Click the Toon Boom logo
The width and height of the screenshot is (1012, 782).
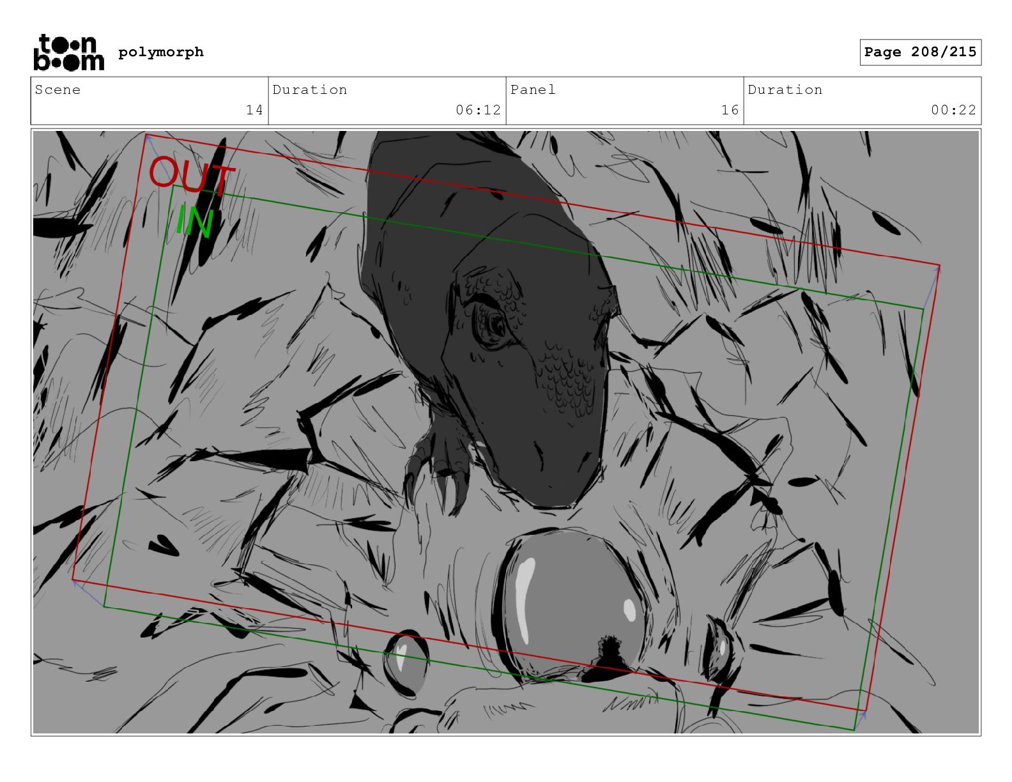coord(68,52)
